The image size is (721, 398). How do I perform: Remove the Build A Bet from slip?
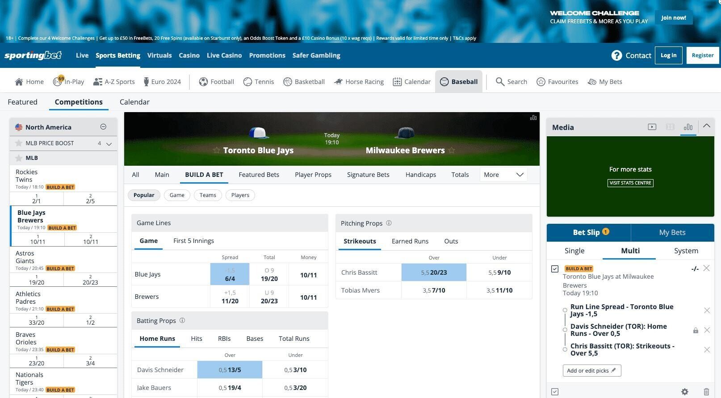(706, 268)
